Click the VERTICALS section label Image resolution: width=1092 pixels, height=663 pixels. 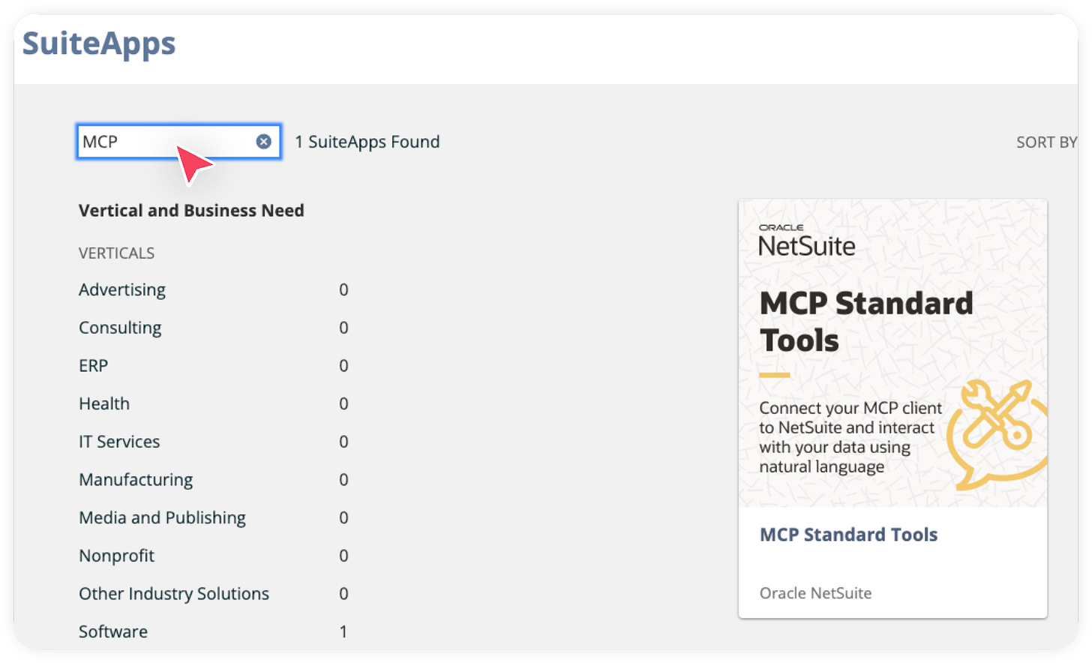pyautogui.click(x=116, y=253)
